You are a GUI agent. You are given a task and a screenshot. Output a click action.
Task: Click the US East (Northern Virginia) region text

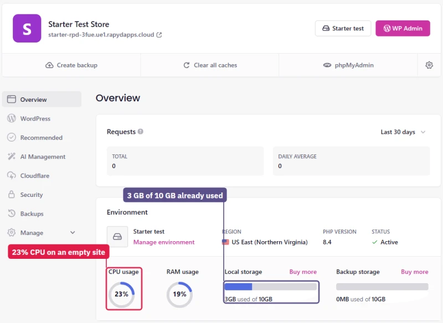(x=270, y=242)
